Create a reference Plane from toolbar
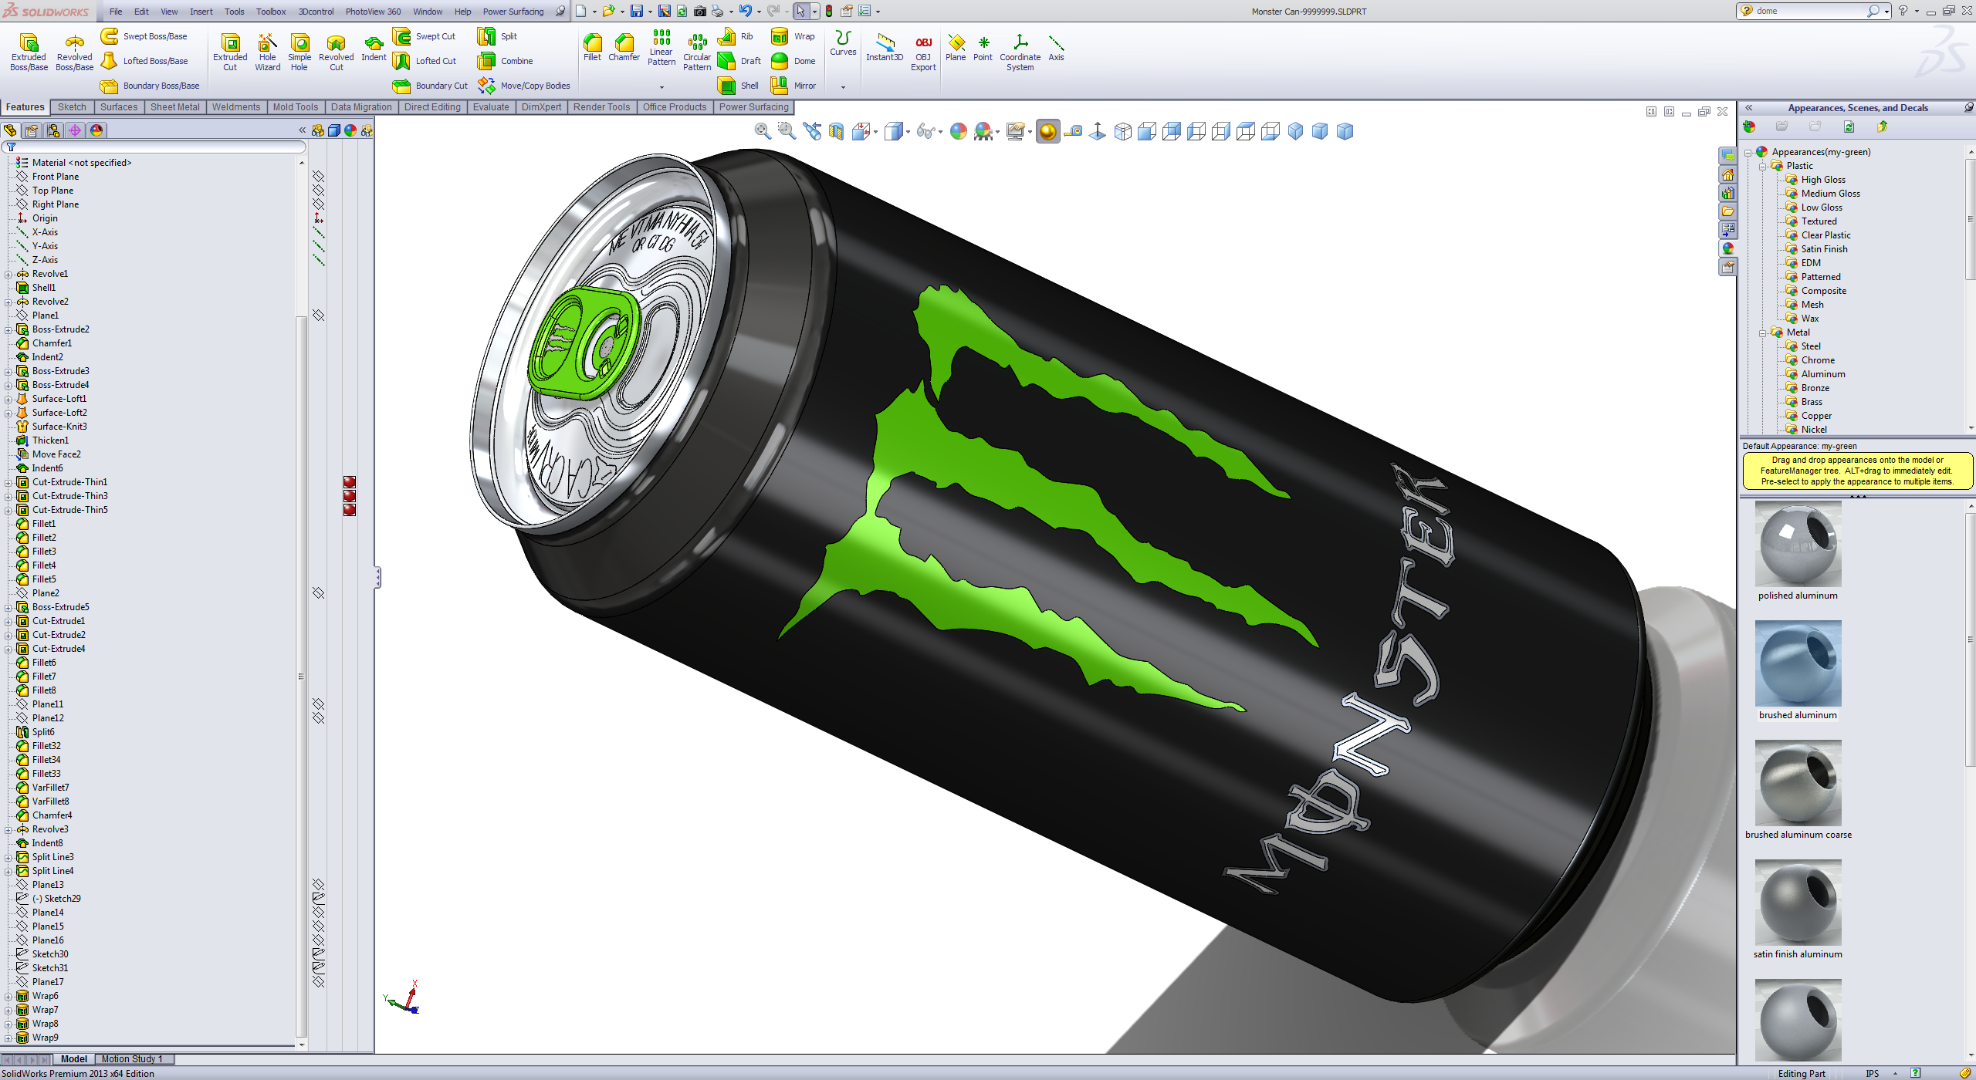This screenshot has width=1976, height=1080. click(x=956, y=48)
